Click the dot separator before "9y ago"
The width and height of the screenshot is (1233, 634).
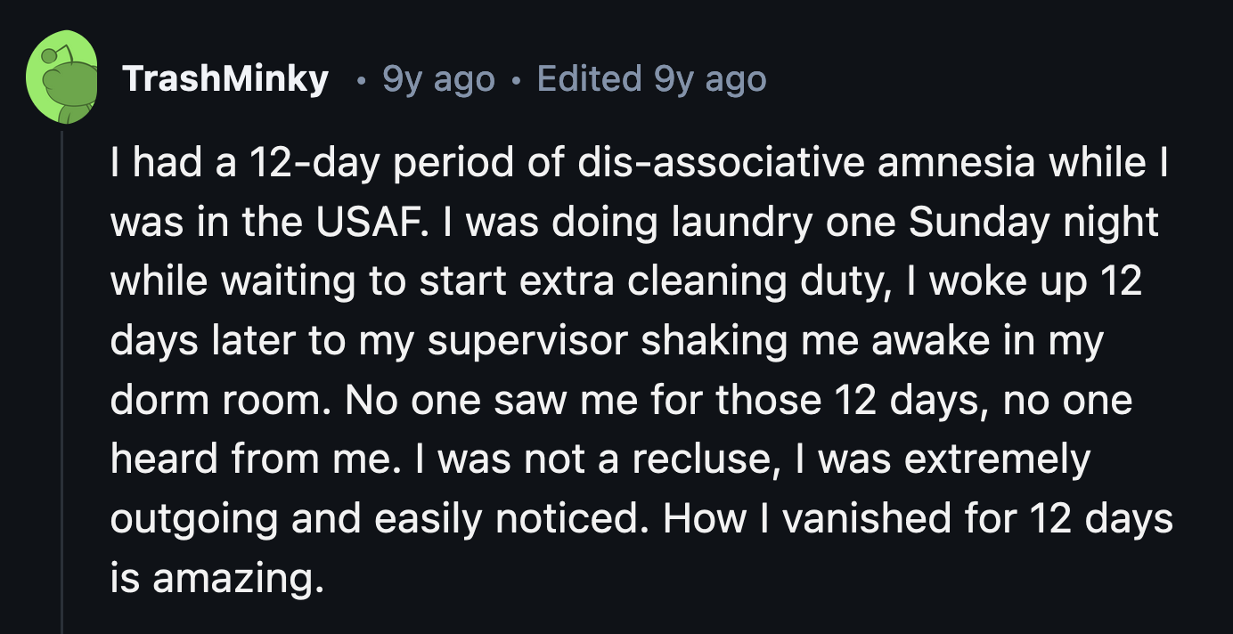point(360,81)
